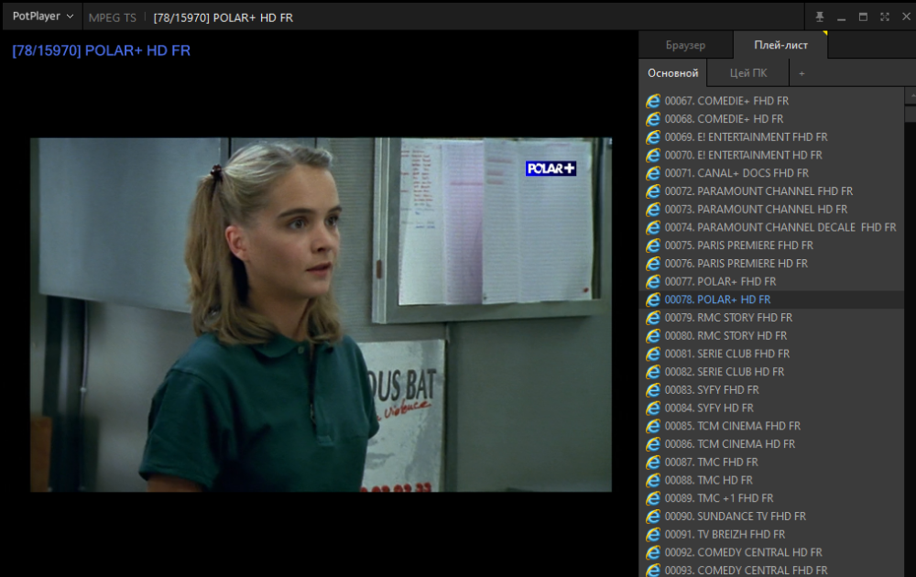The height and width of the screenshot is (577, 916).
Task: Select playlist entry 00068. COMEDIE+ HD FR
Action: (x=771, y=119)
